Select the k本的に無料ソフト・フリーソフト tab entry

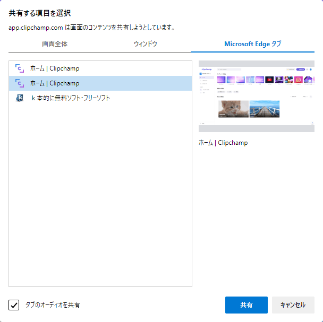pos(100,98)
